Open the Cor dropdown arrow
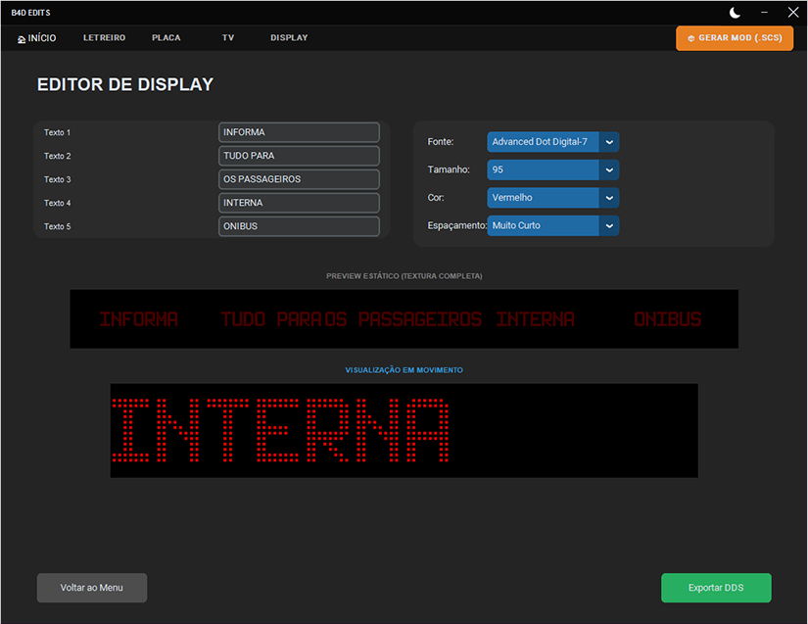This screenshot has height=624, width=808. click(609, 198)
